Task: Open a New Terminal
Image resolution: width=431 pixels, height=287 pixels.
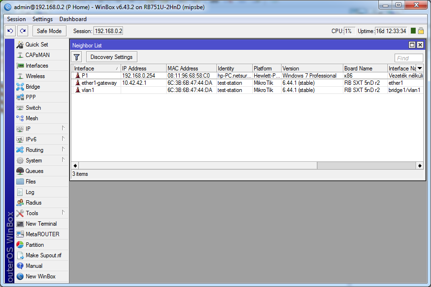Action: [x=41, y=224]
